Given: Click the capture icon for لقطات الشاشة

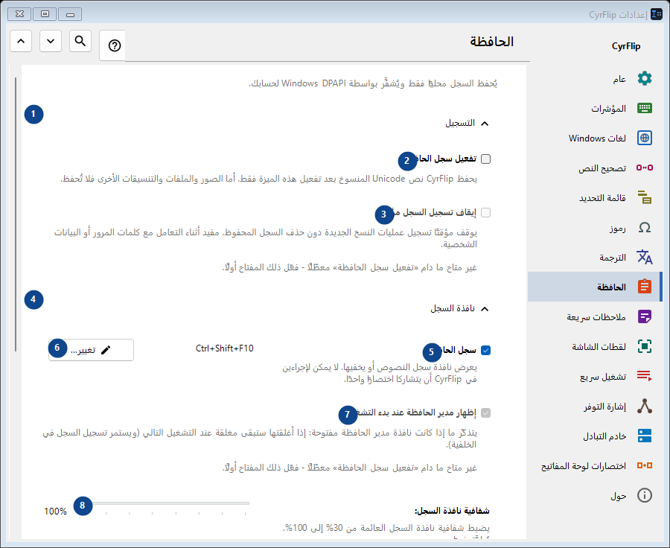Looking at the screenshot, I should click(x=645, y=346).
